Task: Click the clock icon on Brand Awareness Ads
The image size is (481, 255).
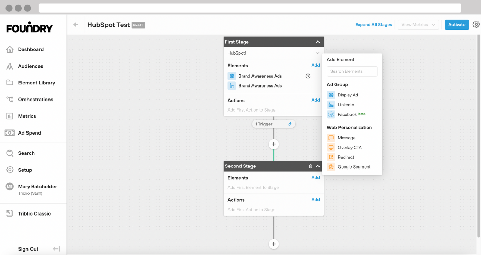Action: pos(308,76)
